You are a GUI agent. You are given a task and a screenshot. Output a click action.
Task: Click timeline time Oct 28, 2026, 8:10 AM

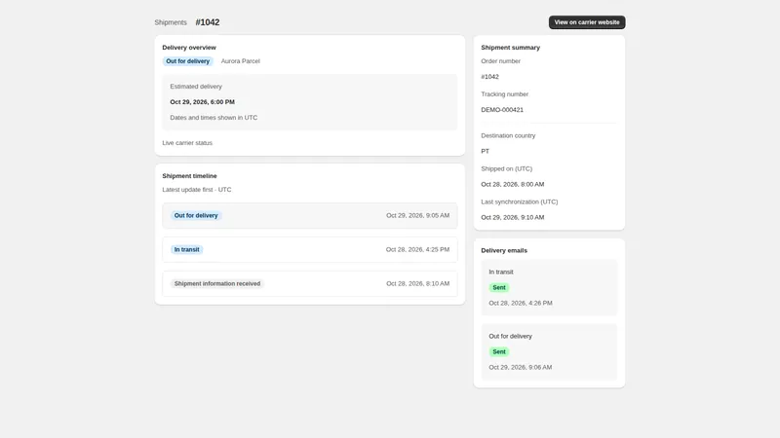click(x=418, y=283)
